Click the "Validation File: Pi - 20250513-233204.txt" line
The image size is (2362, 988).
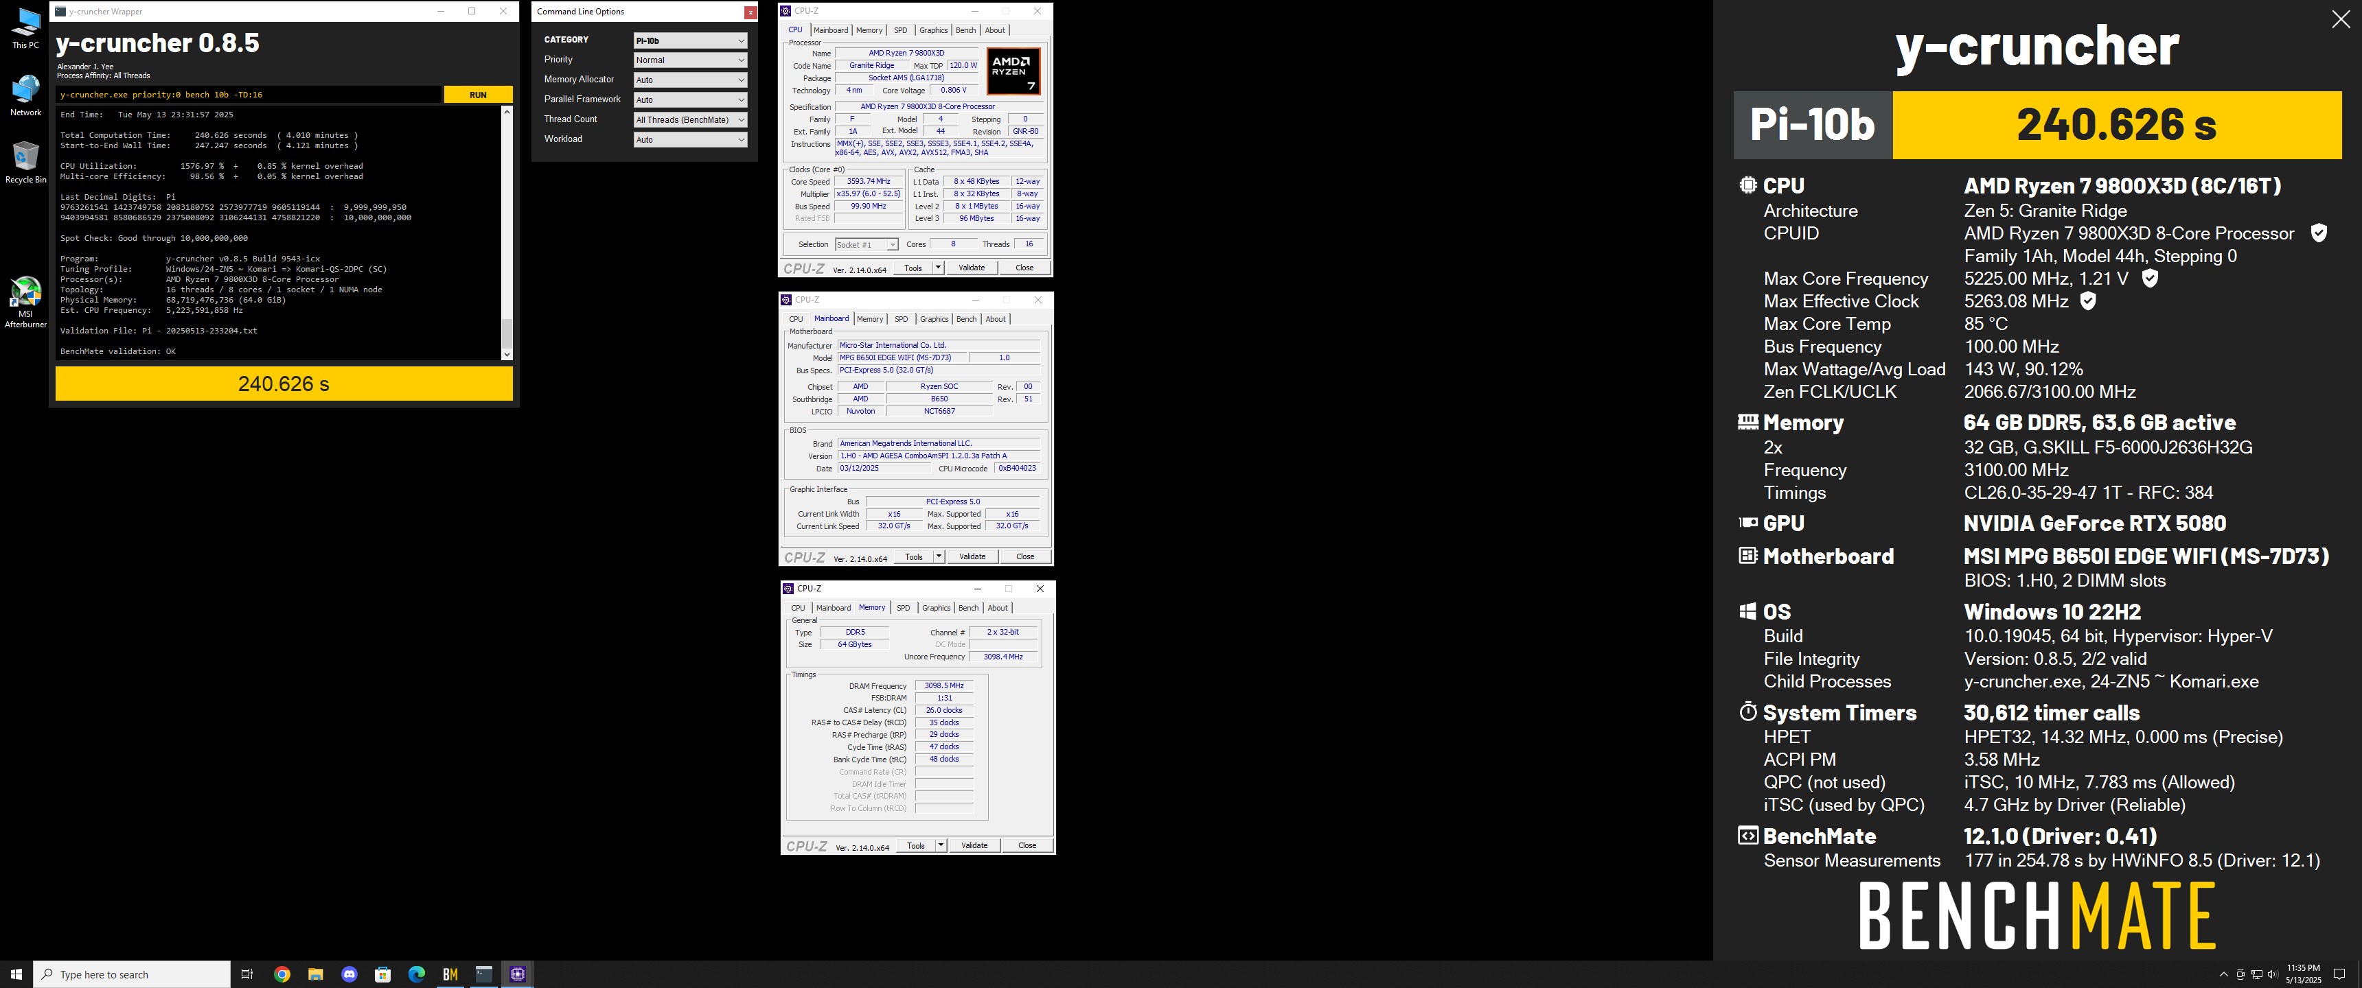click(159, 331)
